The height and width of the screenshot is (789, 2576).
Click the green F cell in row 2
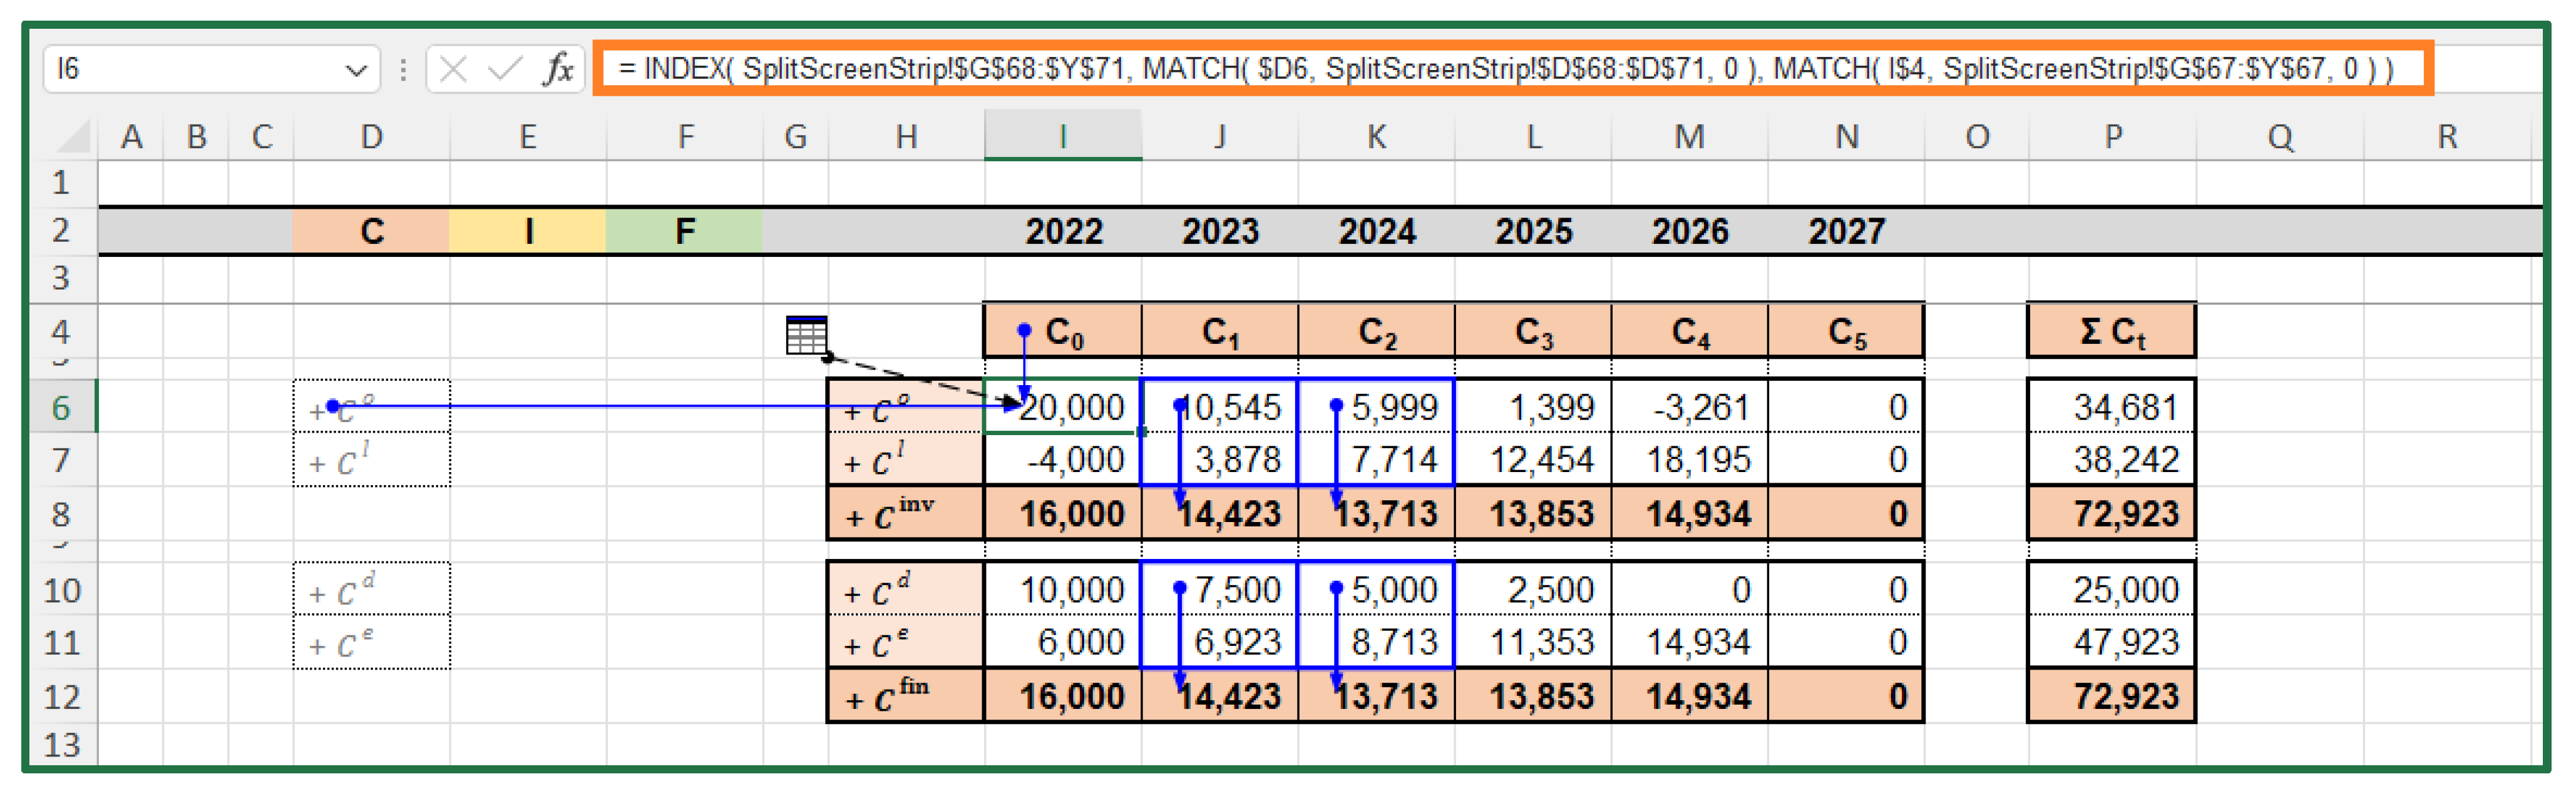coord(684,232)
